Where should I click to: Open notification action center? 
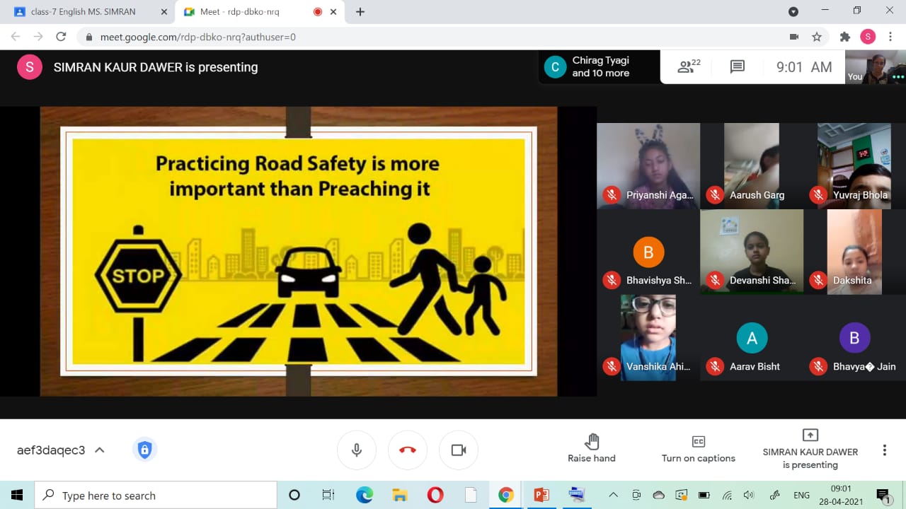pyautogui.click(x=883, y=495)
